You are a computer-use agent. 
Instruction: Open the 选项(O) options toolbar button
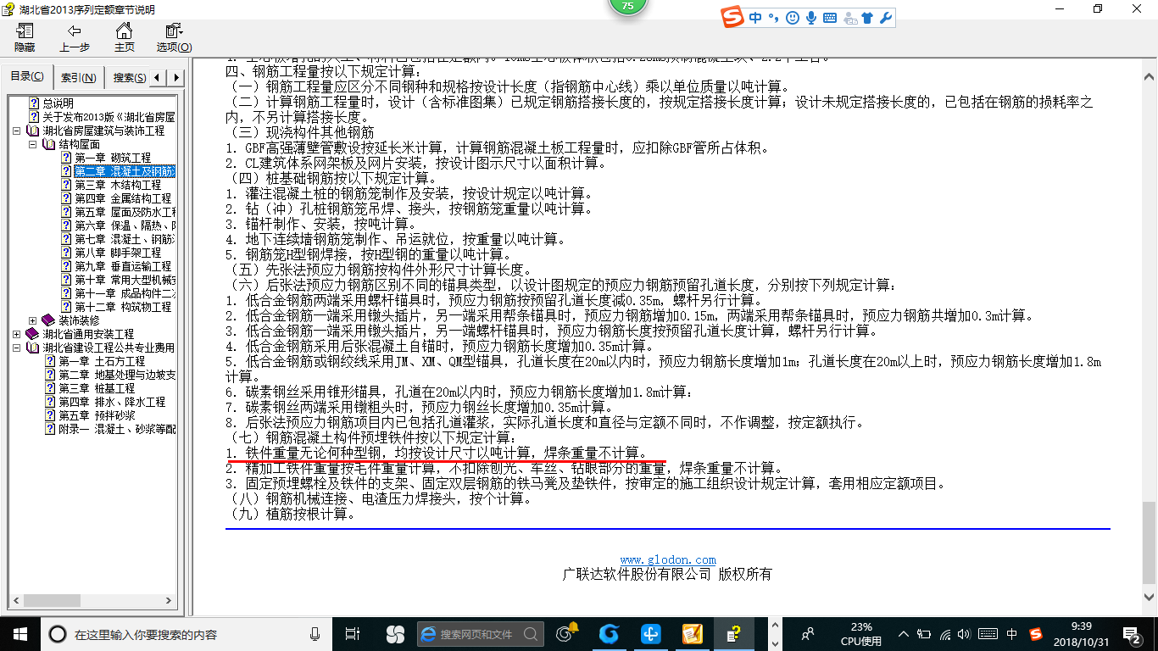[174, 38]
